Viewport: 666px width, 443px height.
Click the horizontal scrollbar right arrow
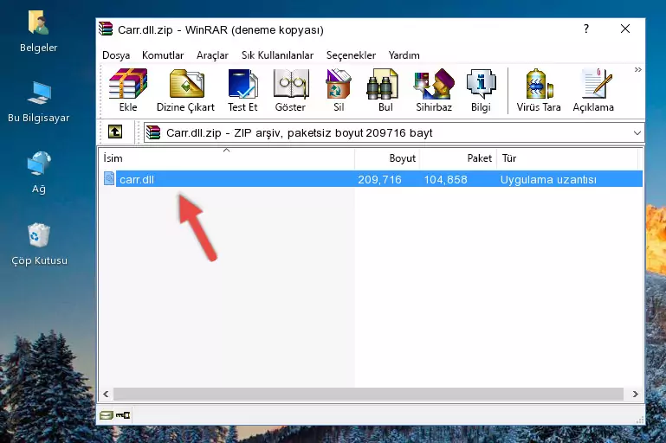[x=635, y=394]
